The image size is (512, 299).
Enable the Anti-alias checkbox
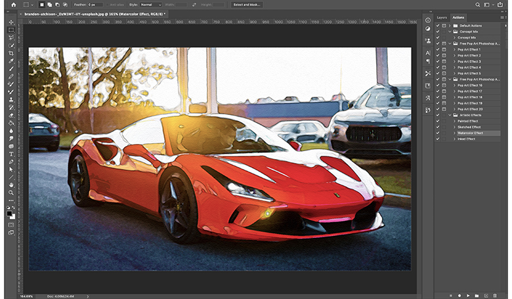point(106,5)
